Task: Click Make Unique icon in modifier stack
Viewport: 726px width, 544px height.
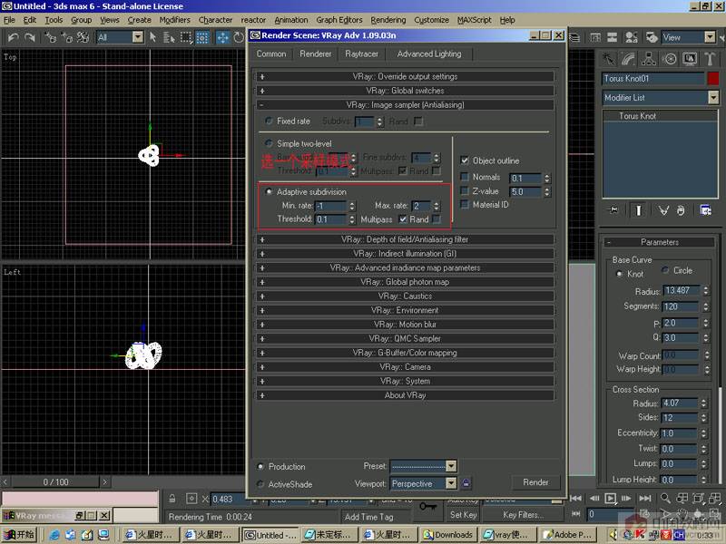Action: tap(663, 210)
